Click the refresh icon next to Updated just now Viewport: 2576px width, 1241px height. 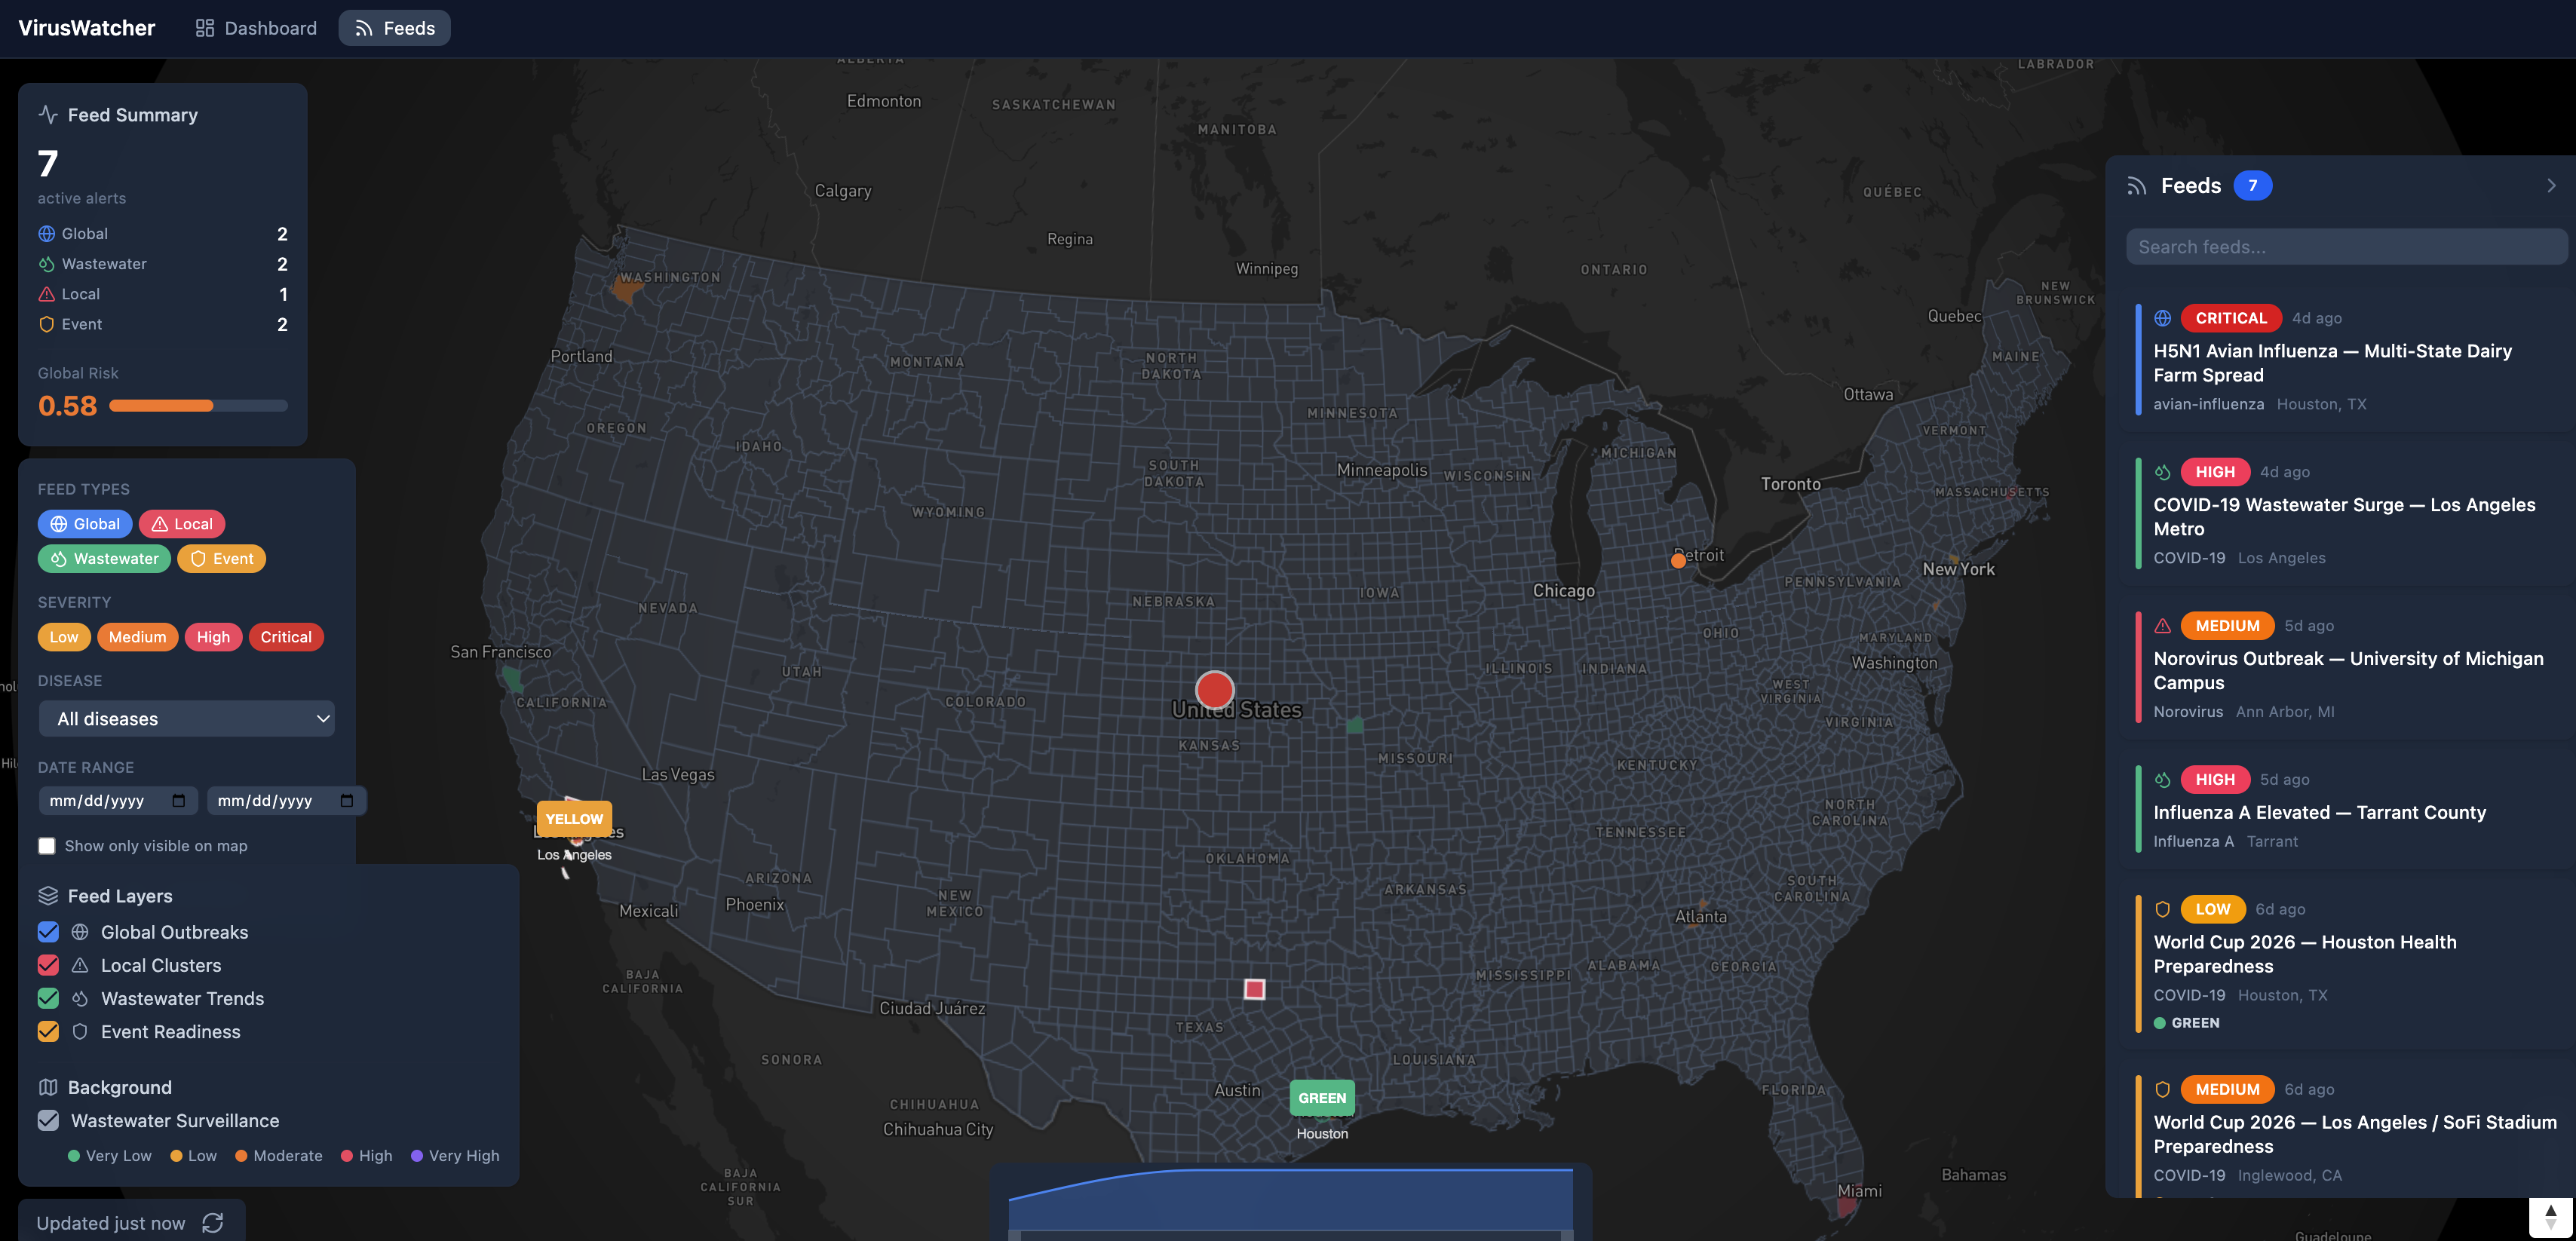point(212,1222)
